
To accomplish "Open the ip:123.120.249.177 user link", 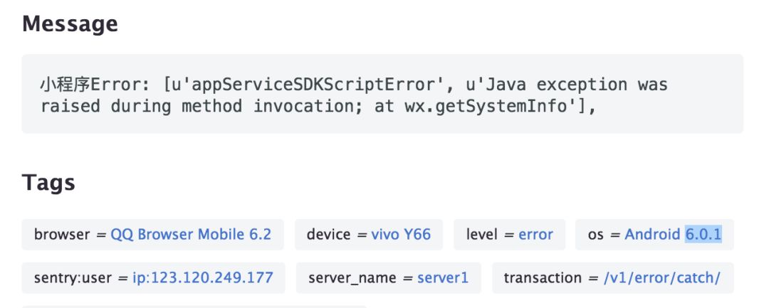I will click(x=203, y=278).
